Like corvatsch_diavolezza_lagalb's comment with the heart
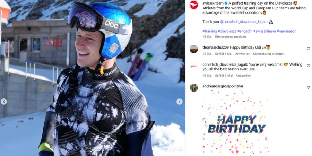 (308, 66)
